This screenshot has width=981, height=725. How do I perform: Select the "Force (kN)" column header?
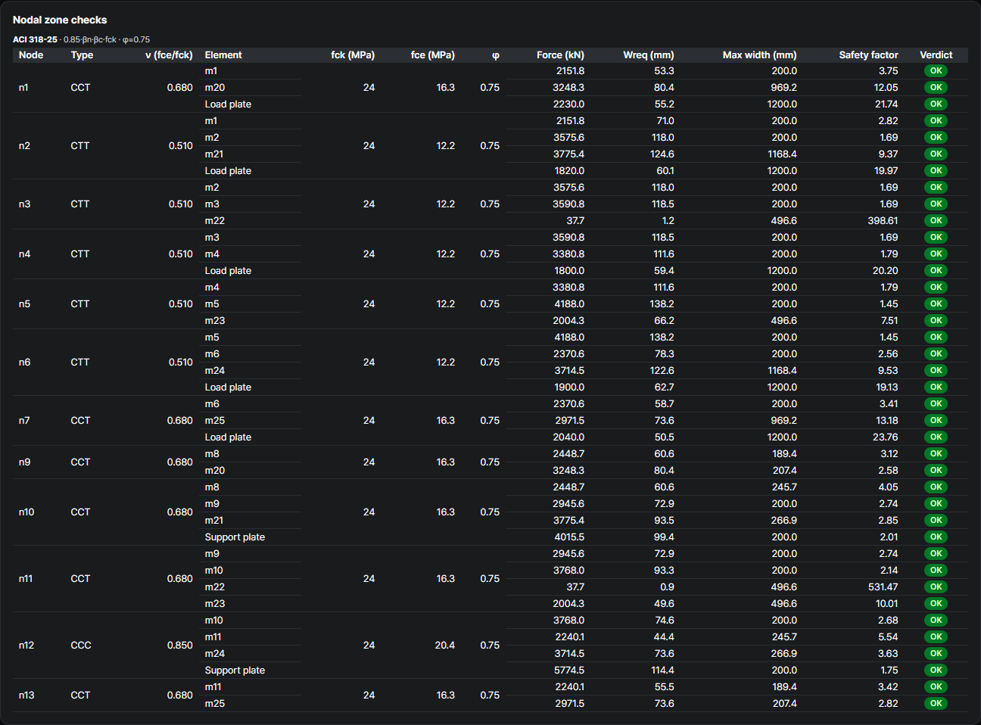[x=560, y=55]
